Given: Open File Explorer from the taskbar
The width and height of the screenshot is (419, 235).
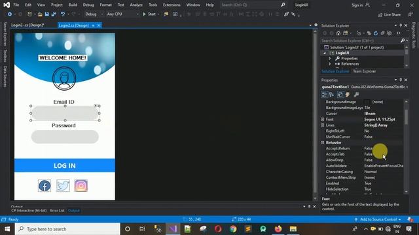Looking at the screenshot, I should tap(293, 229).
